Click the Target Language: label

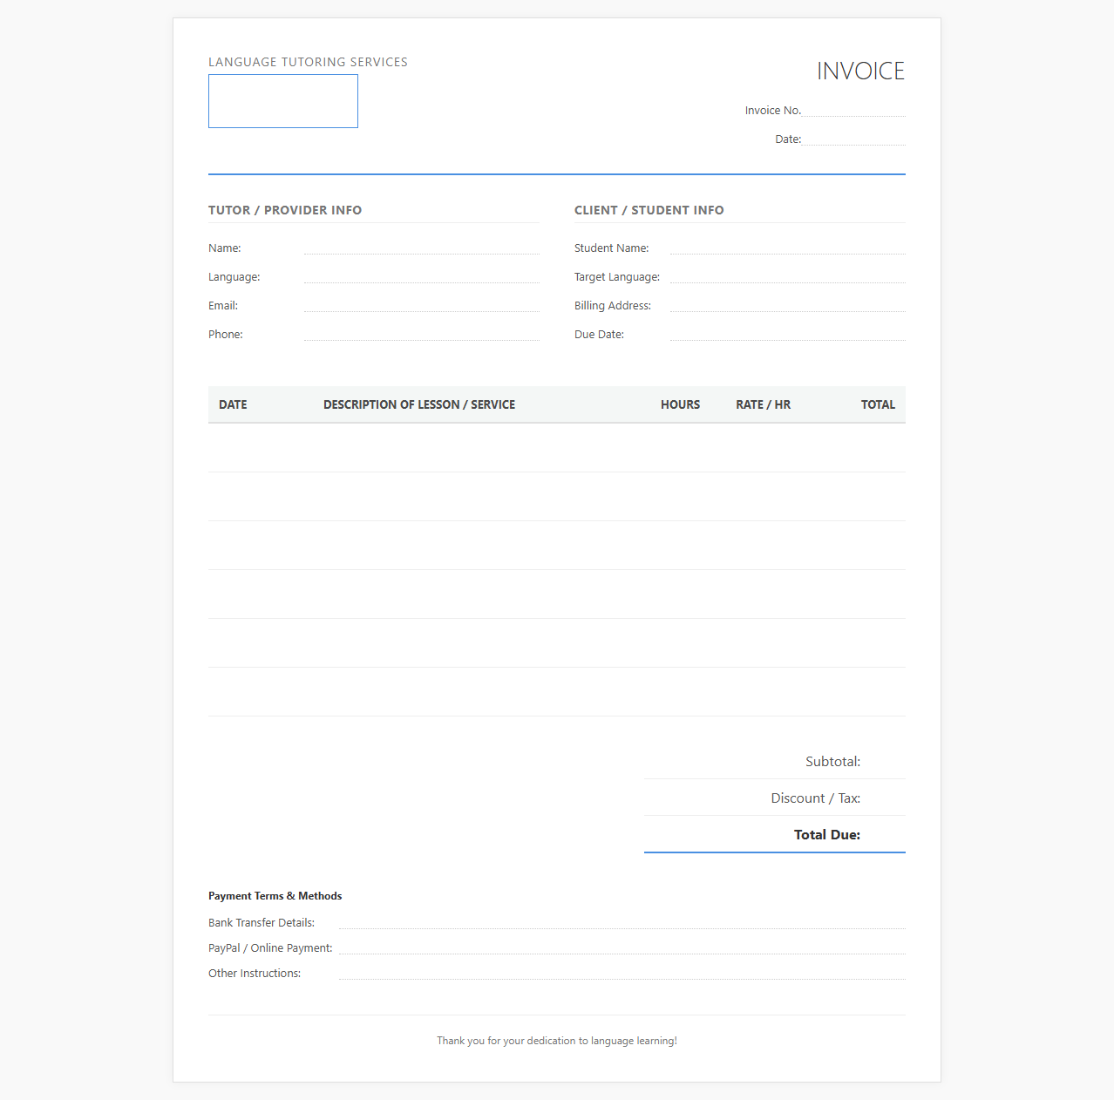click(x=617, y=277)
